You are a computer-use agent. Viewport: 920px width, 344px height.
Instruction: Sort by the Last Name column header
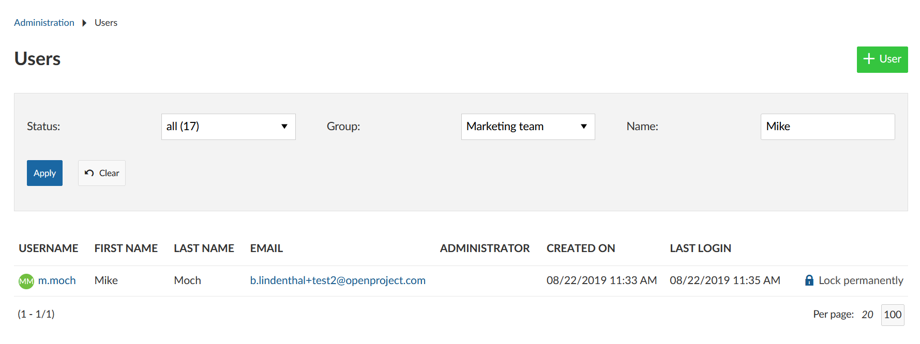[204, 248]
